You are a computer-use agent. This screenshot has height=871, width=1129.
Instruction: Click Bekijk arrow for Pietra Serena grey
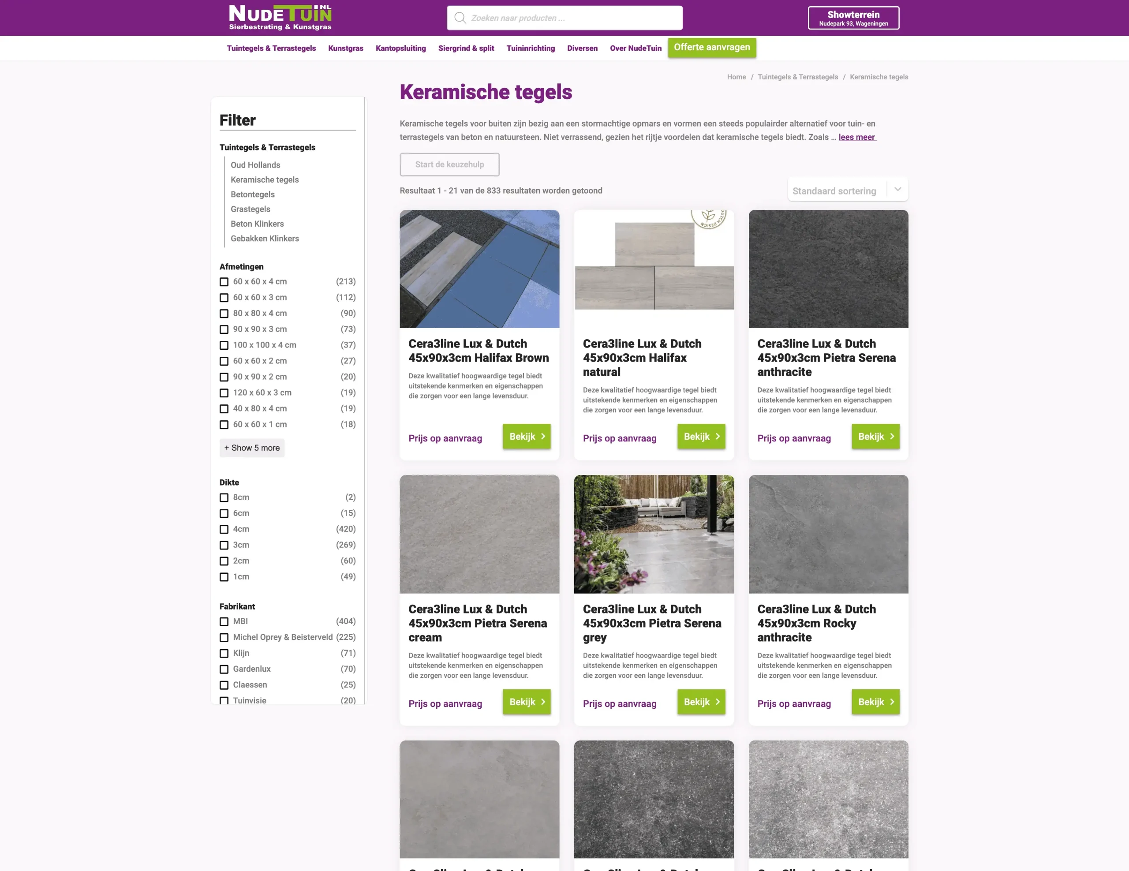(718, 702)
